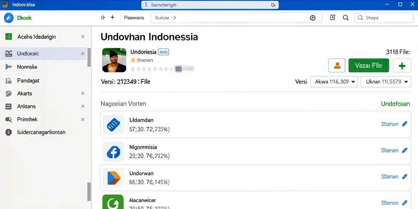Click Sttorron link in Alacanwicar row
418x209 pixels.
pos(390,202)
